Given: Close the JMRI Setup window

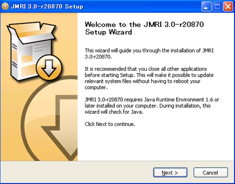Looking at the screenshot, I should coord(228,7).
